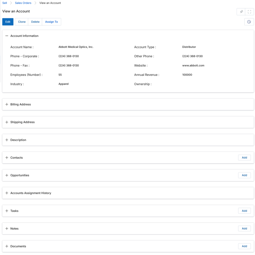The height and width of the screenshot is (255, 255).
Task: Expand the Notes section
Action: 7,229
